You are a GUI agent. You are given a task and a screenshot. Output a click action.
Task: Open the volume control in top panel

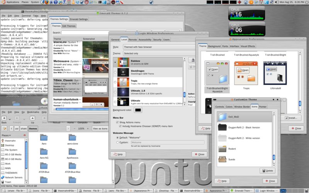277,2
